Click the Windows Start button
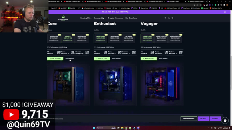Screen dimensions: 232x130 point(94,128)
